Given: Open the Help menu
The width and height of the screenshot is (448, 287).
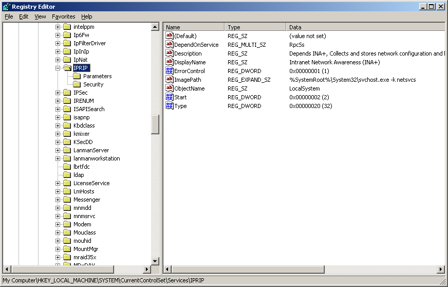Looking at the screenshot, I should [x=87, y=16].
